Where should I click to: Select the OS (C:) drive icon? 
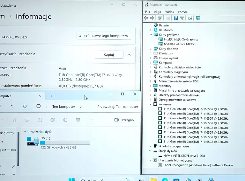(x=33, y=141)
